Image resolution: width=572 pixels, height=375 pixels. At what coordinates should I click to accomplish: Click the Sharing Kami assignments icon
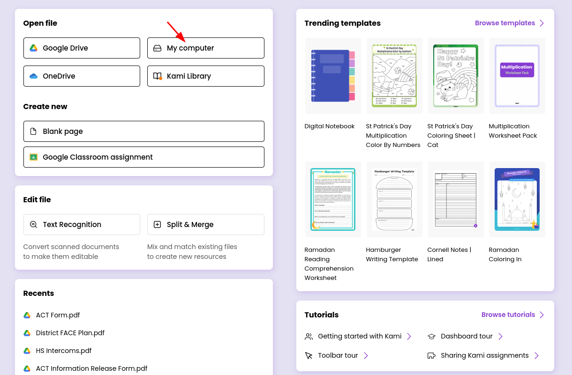431,356
